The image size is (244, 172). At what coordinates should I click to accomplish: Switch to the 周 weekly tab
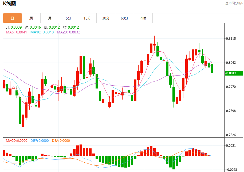point(31,18)
